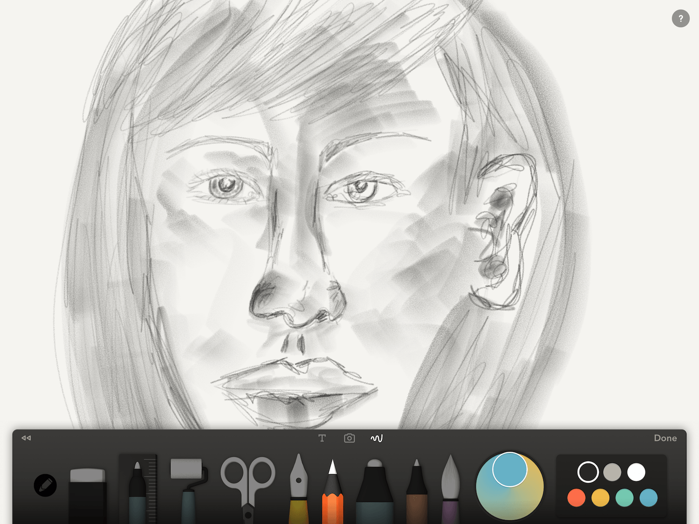The width and height of the screenshot is (699, 524).
Task: Choose the Scissors cut tool
Action: click(247, 485)
